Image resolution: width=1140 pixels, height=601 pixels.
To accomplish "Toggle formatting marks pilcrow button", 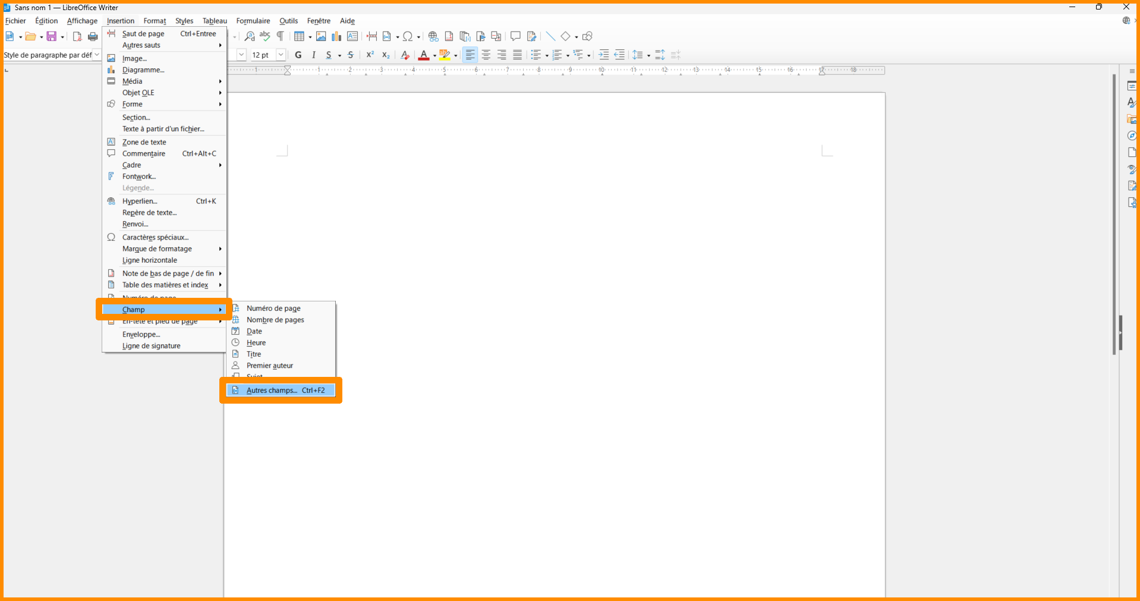I will point(280,37).
